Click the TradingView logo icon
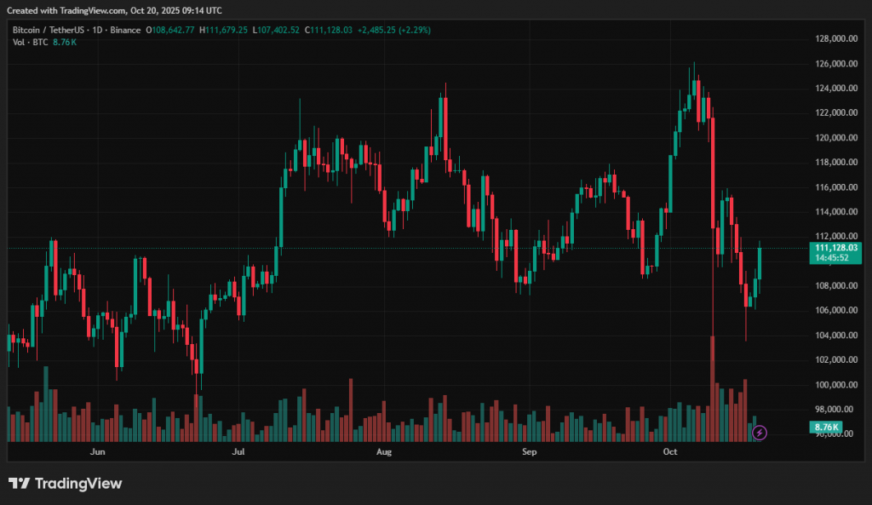The image size is (872, 505). coord(19,484)
